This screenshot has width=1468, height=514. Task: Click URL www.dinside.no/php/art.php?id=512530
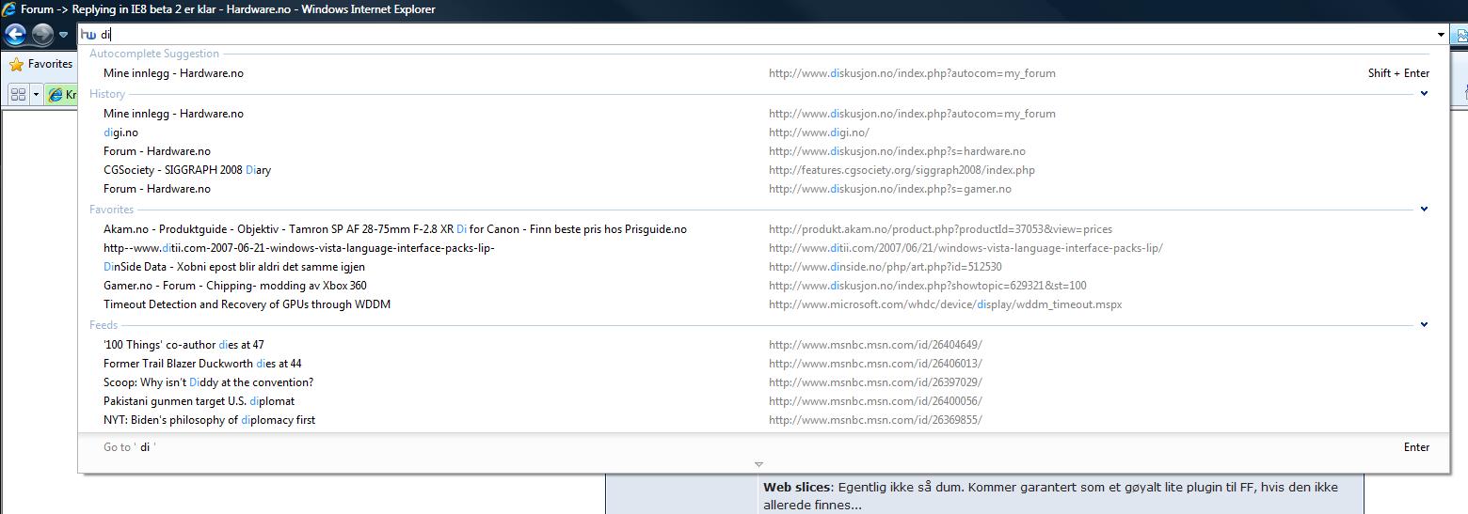885,267
